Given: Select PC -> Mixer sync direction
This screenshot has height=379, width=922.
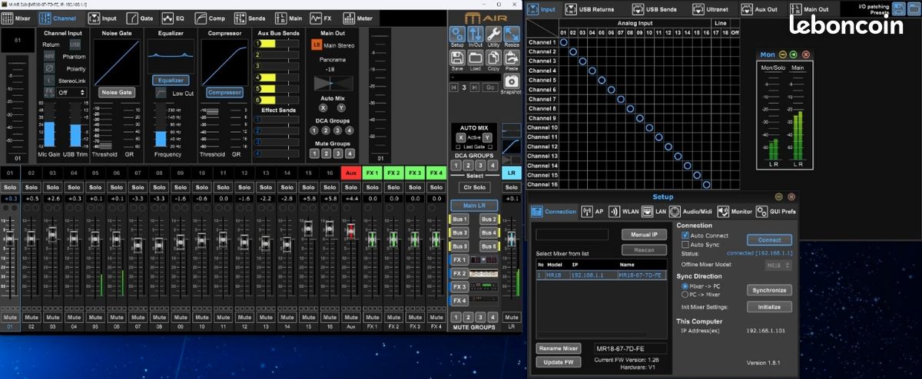Looking at the screenshot, I should (685, 294).
